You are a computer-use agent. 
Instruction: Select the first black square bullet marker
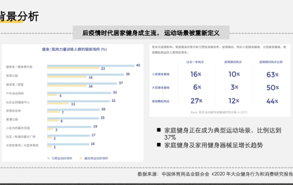pos(159,130)
